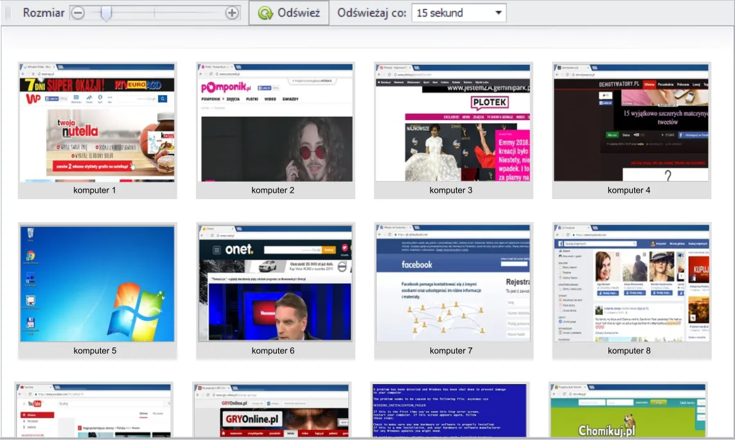Image resolution: width=735 pixels, height=440 pixels.
Task: Open the GRYOnline.pl screen thumbnail
Action: [x=271, y=411]
